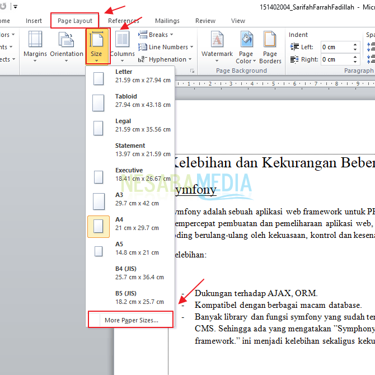Image resolution: width=375 pixels, height=375 pixels.
Task: Click the Indent Right icon
Action: click(x=294, y=59)
